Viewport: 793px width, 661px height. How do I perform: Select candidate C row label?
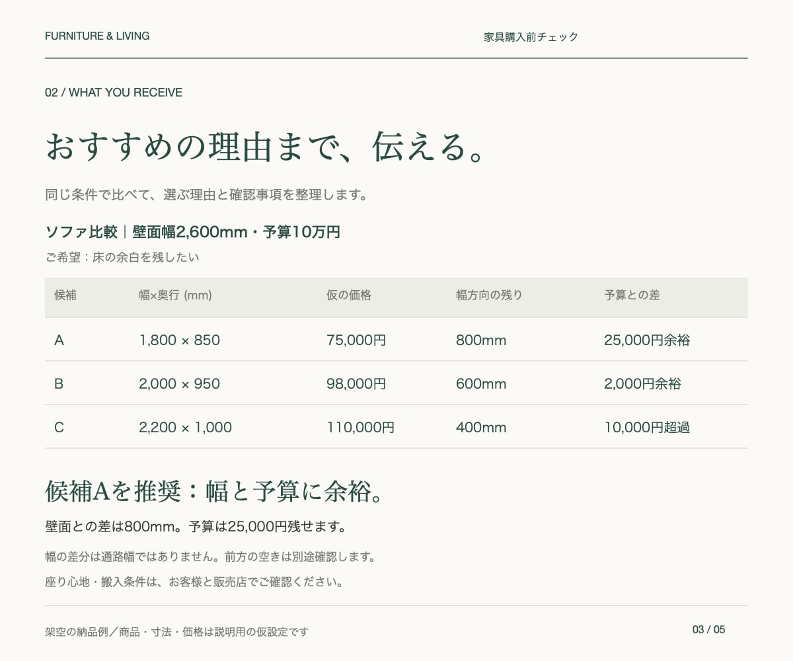click(x=59, y=427)
